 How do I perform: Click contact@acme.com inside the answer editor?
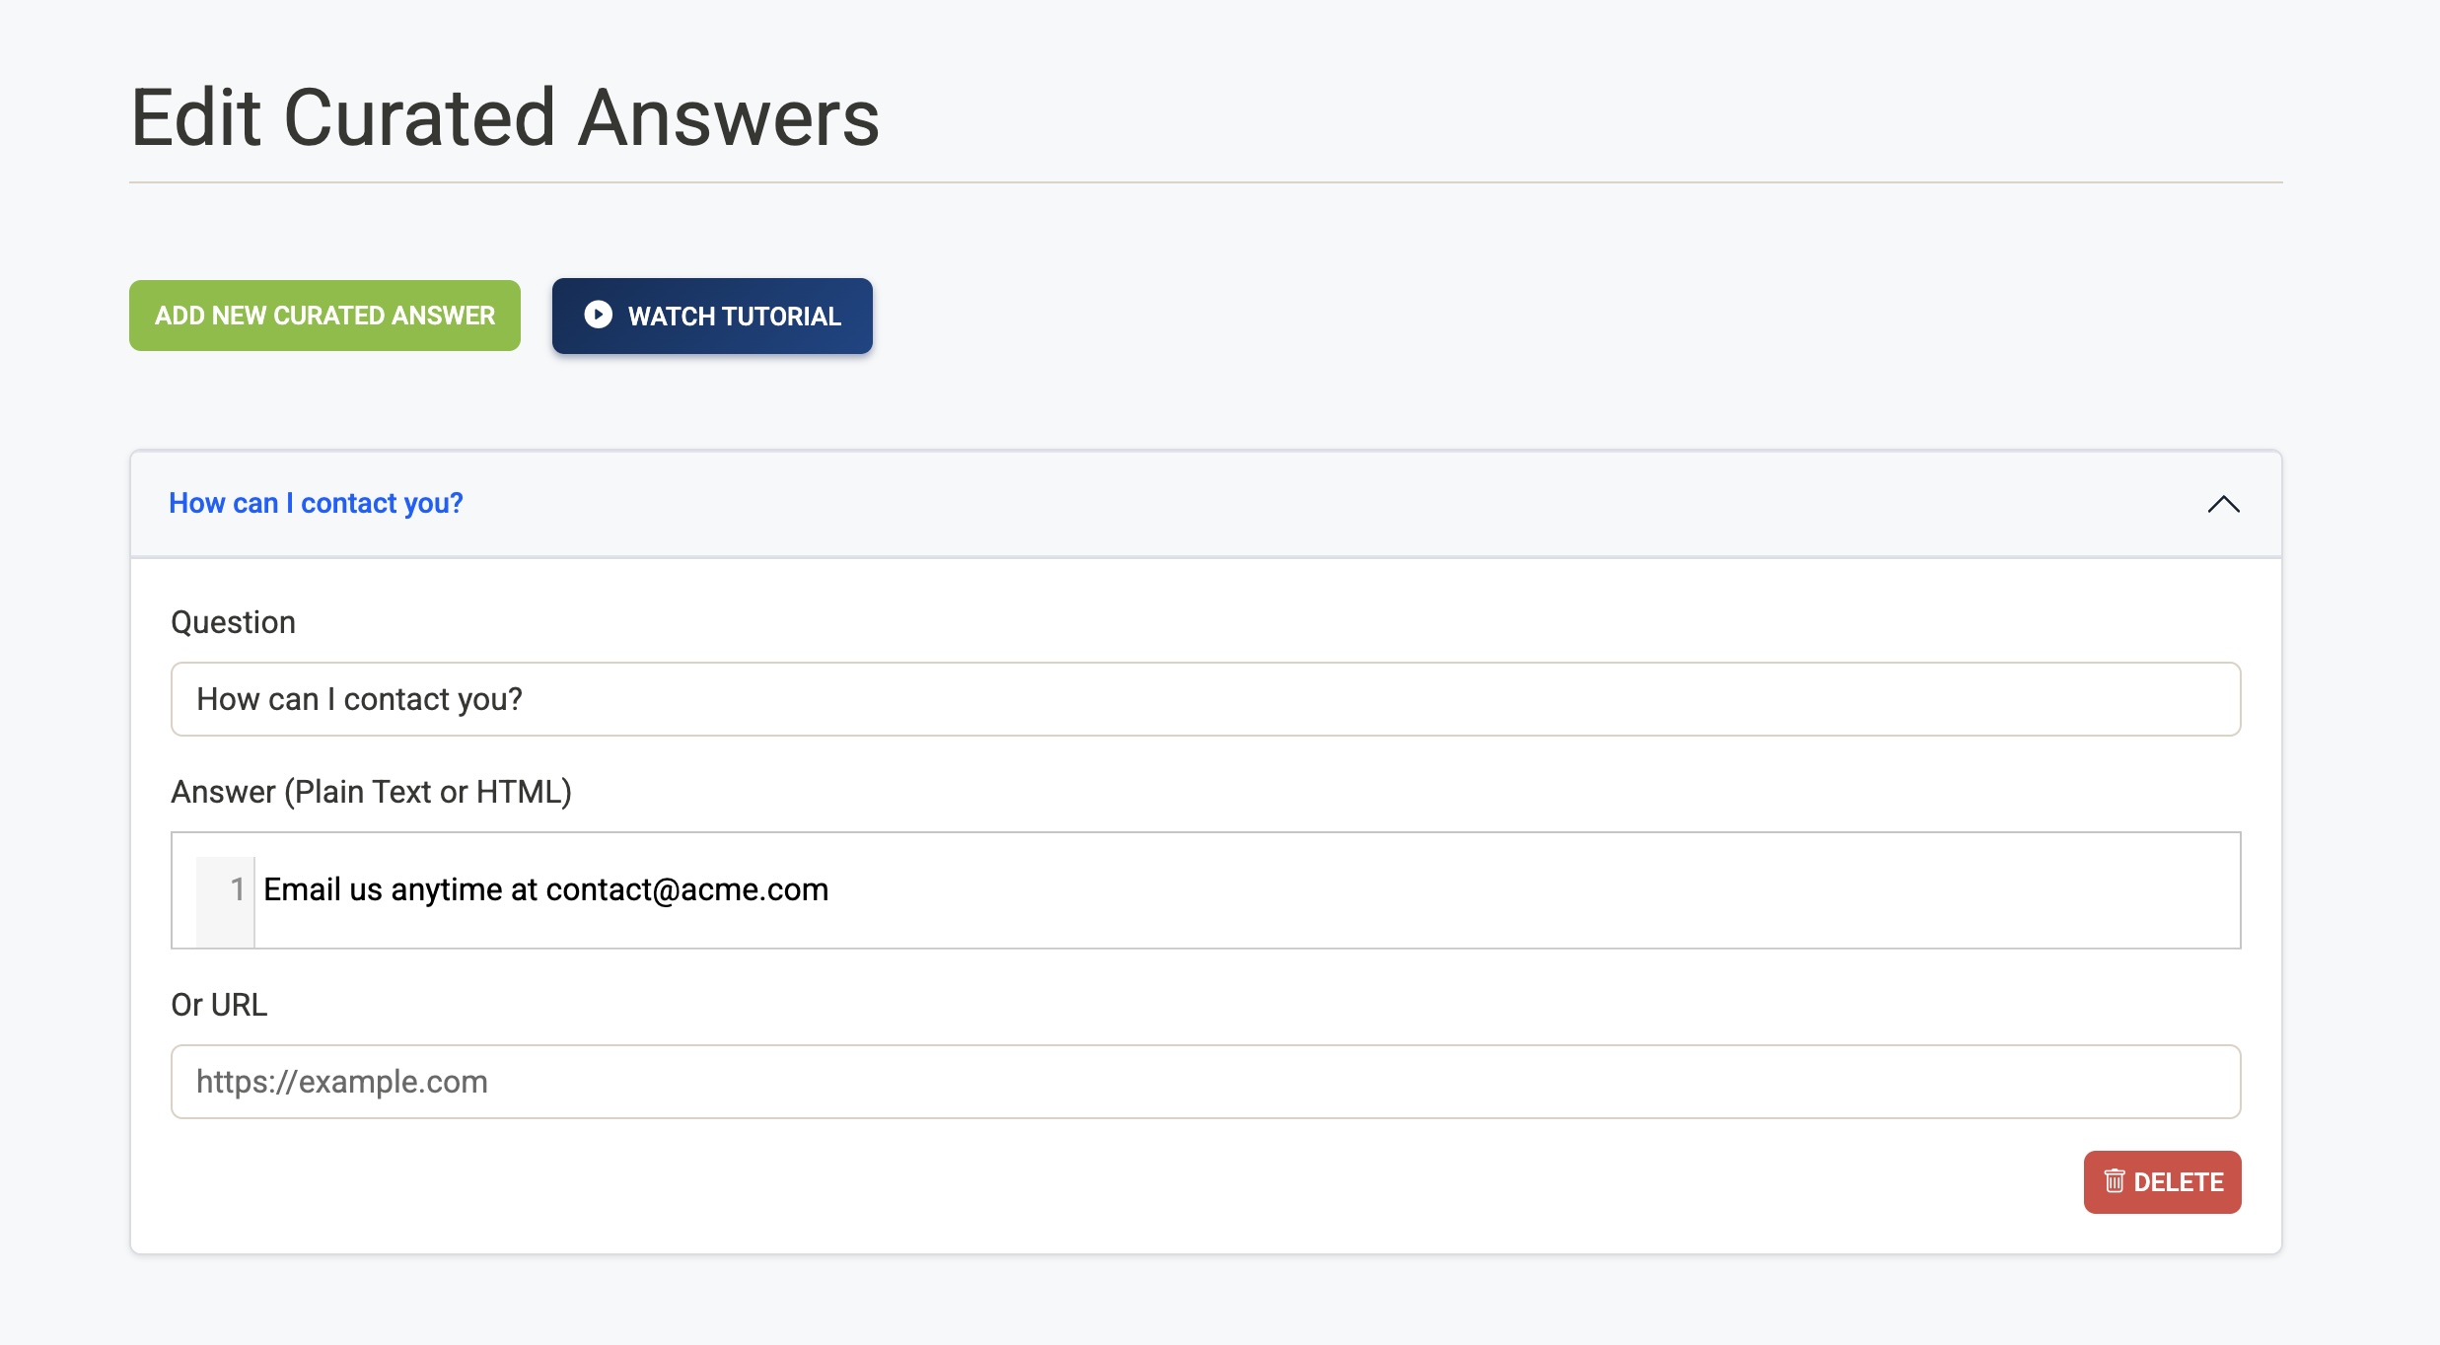tap(686, 889)
